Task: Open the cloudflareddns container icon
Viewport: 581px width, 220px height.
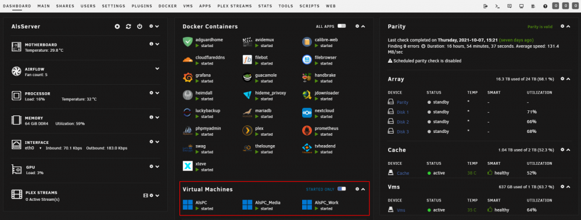Action: tap(188, 60)
